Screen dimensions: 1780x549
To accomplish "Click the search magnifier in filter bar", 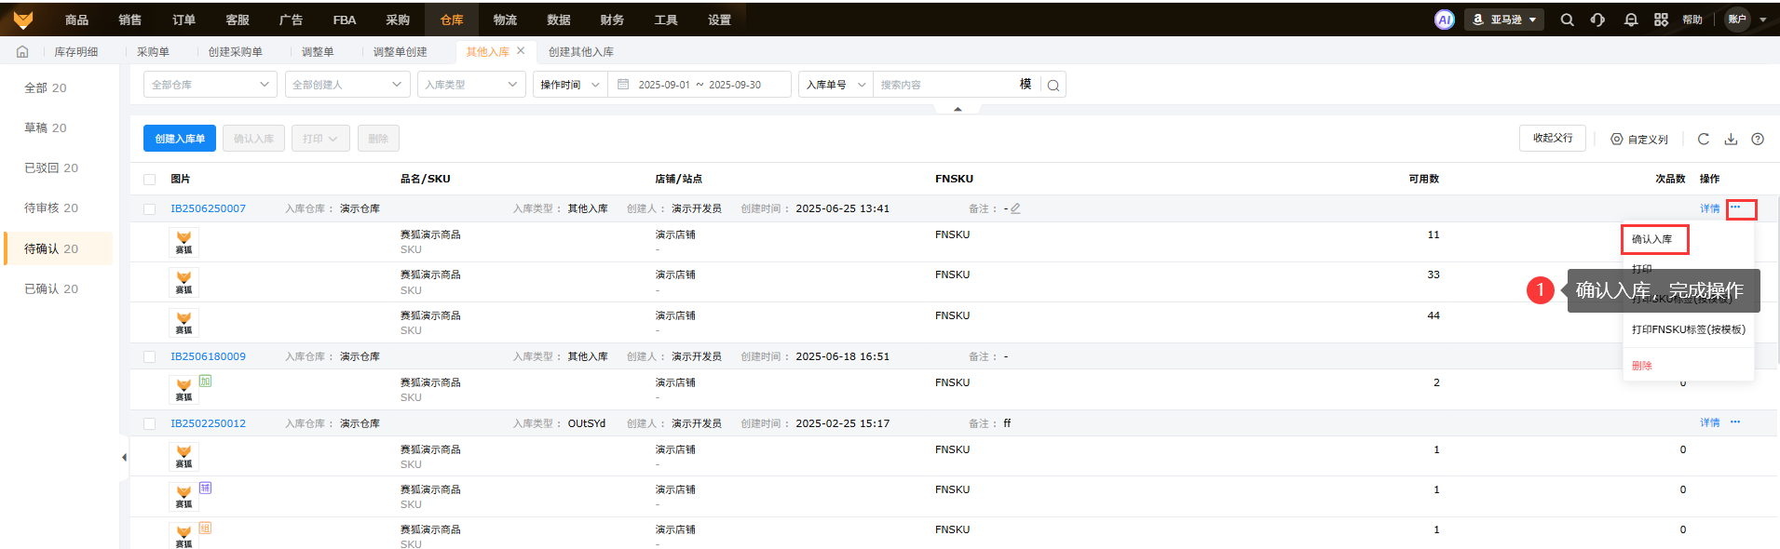I will [x=1053, y=85].
